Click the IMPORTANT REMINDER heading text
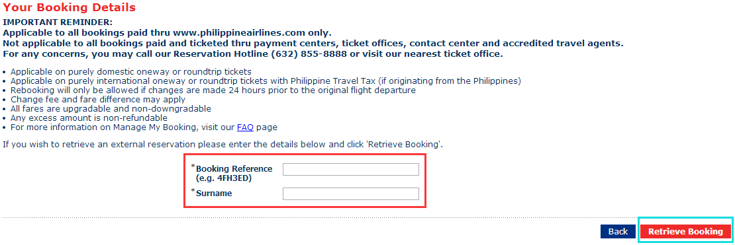Image resolution: width=735 pixels, height=245 pixels. [x=58, y=22]
